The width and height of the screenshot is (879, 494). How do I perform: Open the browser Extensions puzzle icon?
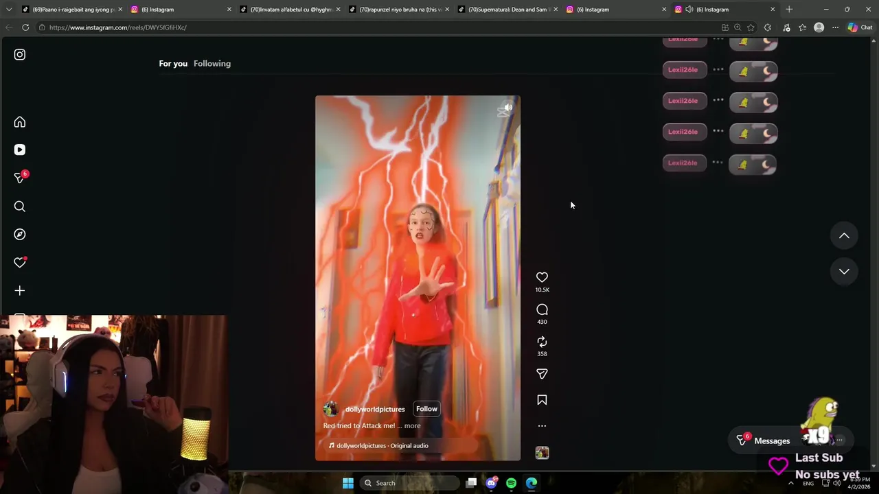point(768,27)
